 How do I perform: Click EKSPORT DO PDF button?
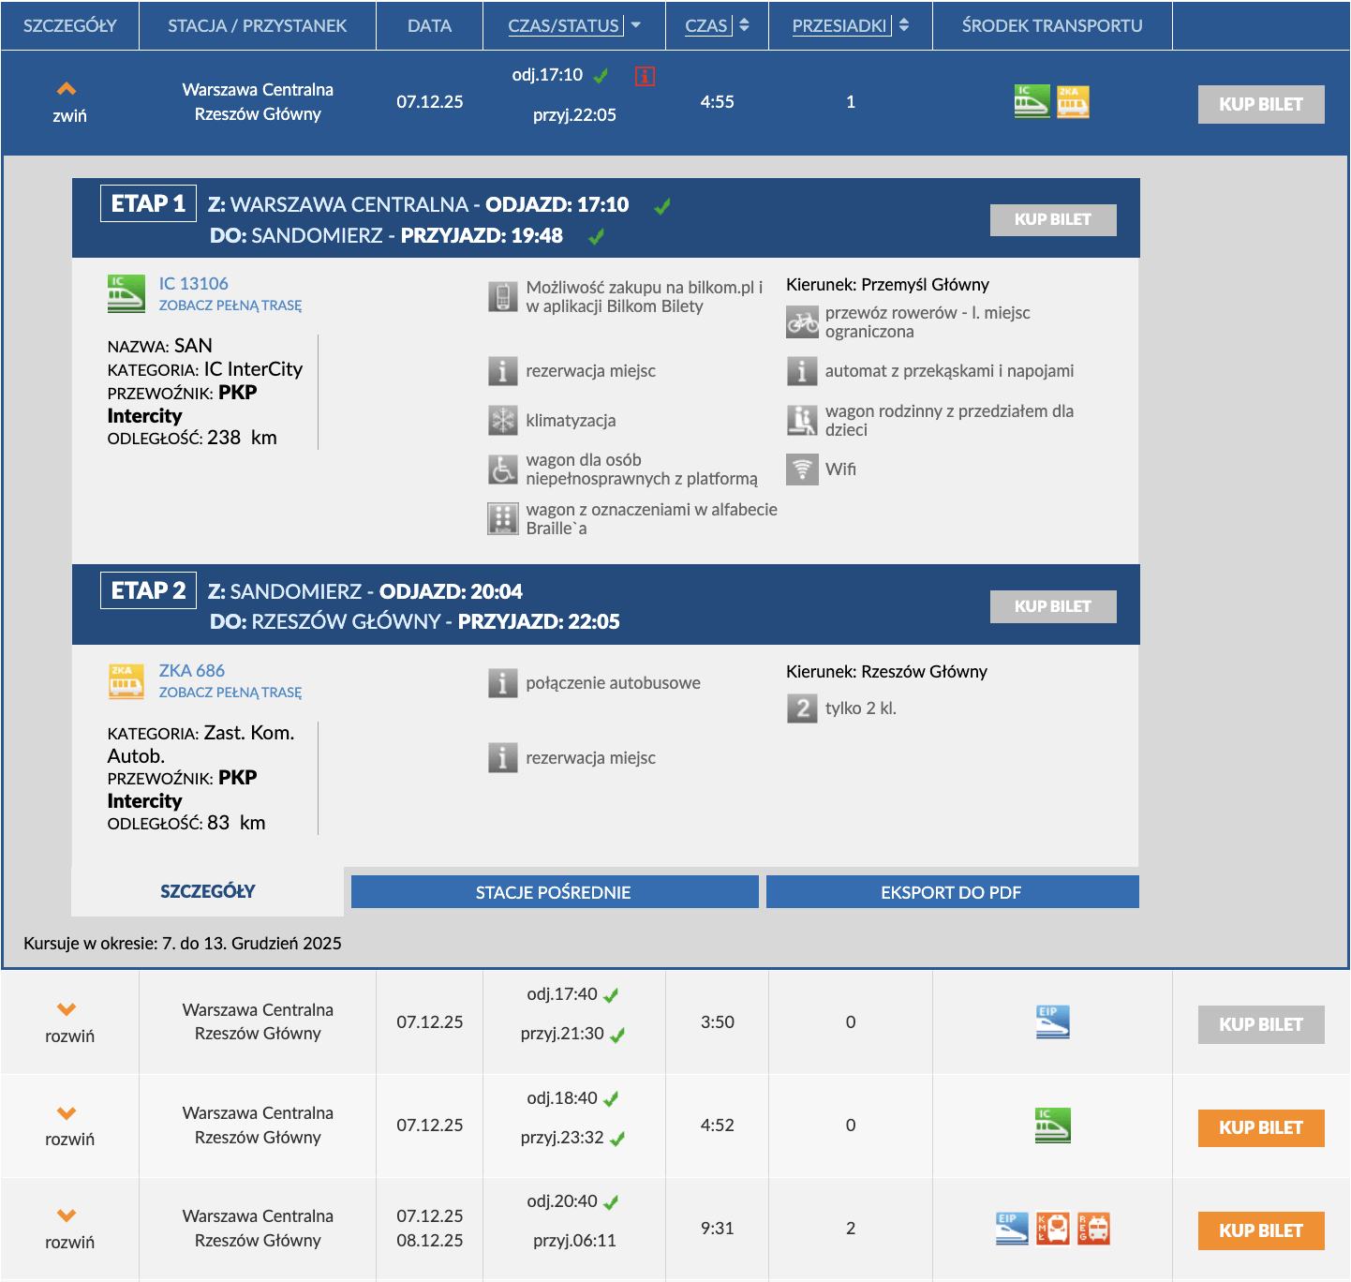(x=951, y=892)
